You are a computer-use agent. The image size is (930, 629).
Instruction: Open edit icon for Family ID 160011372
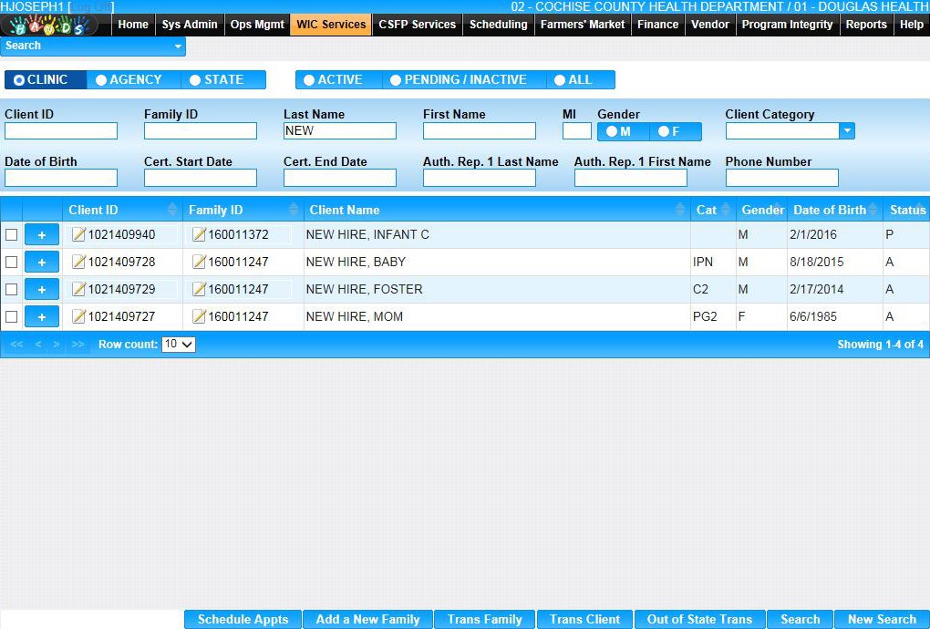pos(199,235)
